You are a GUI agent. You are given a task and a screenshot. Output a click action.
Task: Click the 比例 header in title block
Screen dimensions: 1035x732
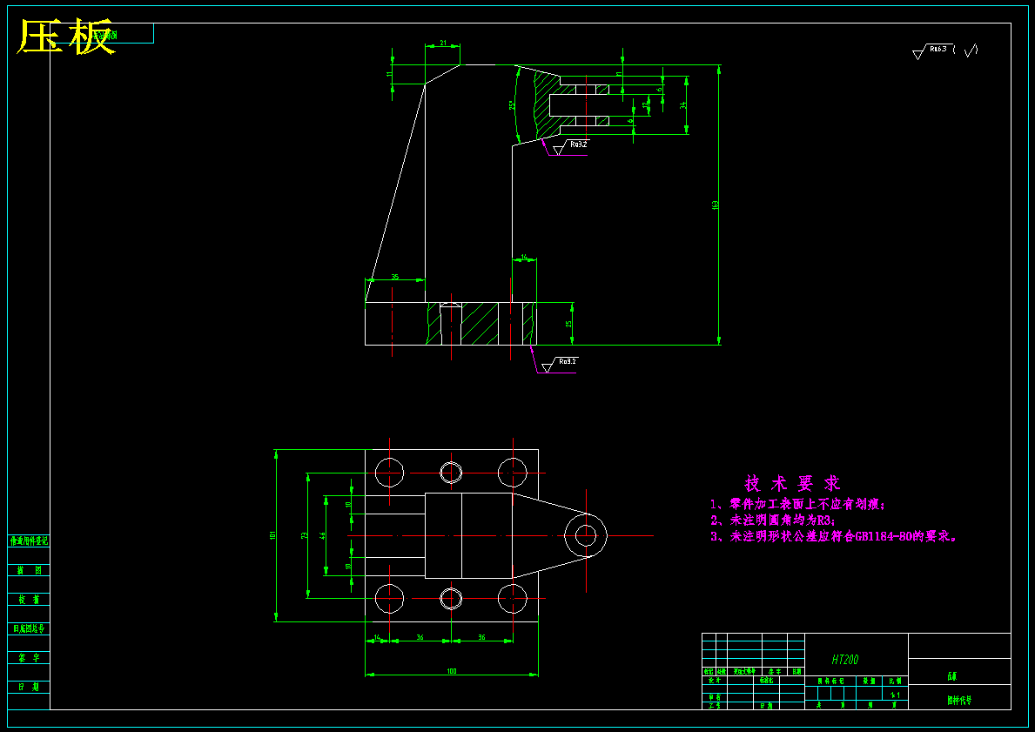pos(895,681)
